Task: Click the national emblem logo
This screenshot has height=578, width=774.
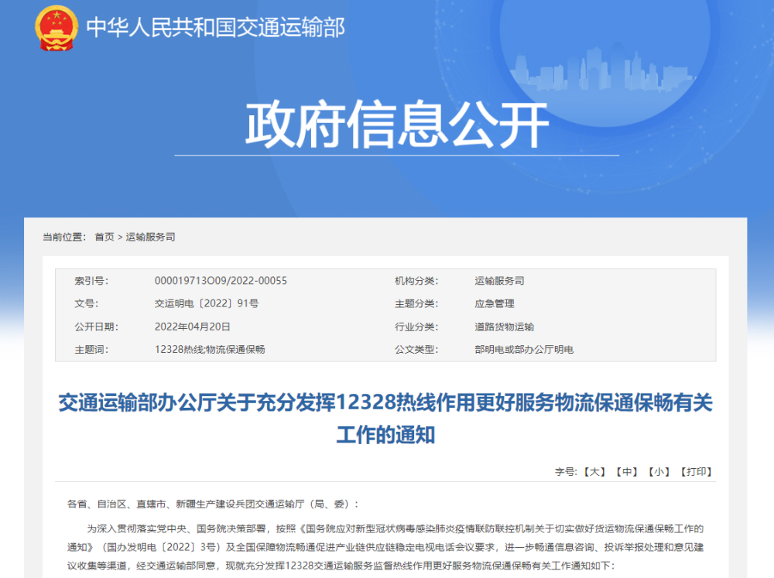Action: [57, 27]
